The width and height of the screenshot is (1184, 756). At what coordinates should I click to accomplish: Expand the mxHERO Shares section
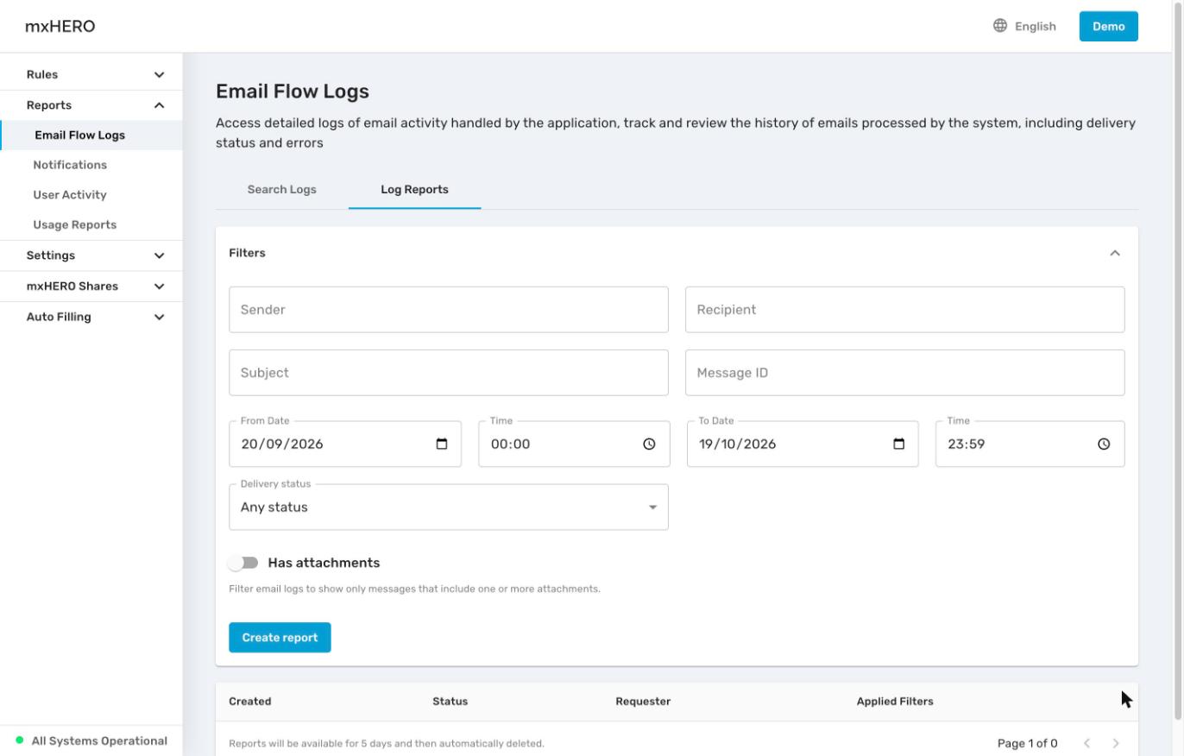(91, 287)
